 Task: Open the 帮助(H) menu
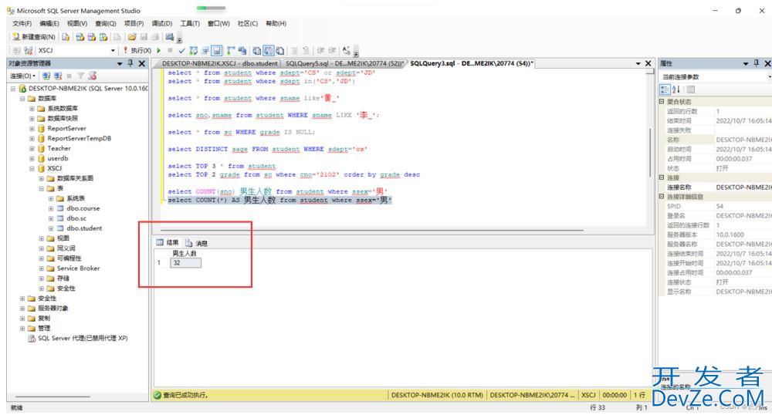click(x=276, y=24)
